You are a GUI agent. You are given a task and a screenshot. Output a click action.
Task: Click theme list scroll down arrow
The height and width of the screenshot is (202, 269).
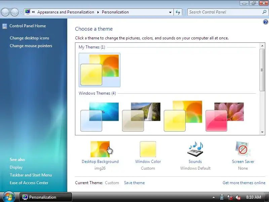tap(262, 132)
